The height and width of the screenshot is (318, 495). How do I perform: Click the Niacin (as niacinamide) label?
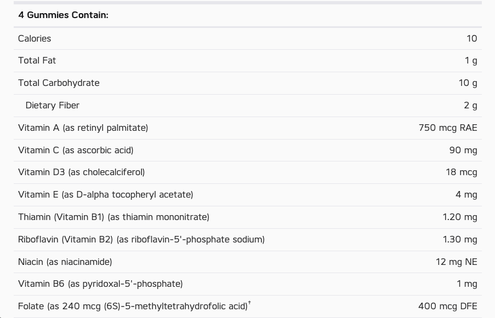point(65,262)
